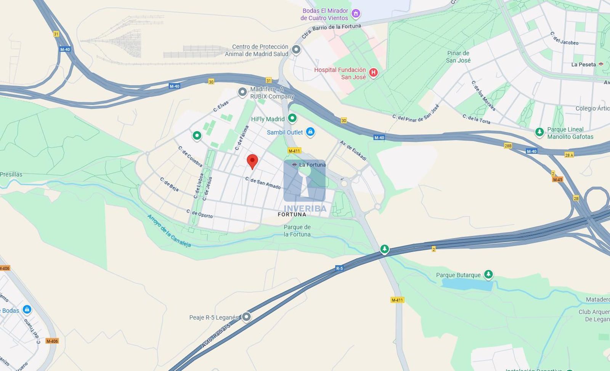This screenshot has height=371, width=610.
Task: Click the Pinar de San José label
Action: pyautogui.click(x=458, y=57)
